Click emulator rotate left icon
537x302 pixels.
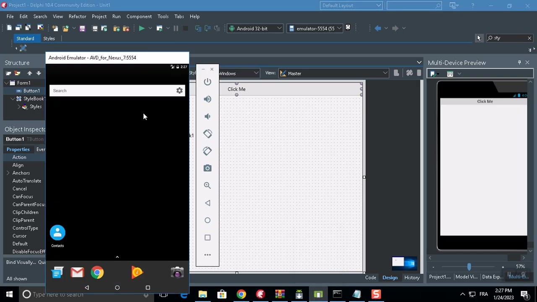[x=207, y=134]
